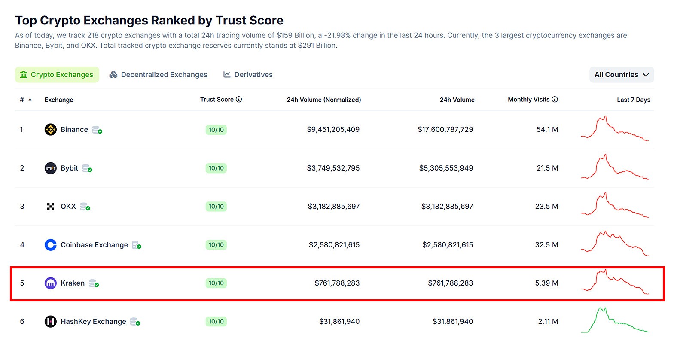Click Binance proof-of-reserves badge icon

click(x=97, y=130)
